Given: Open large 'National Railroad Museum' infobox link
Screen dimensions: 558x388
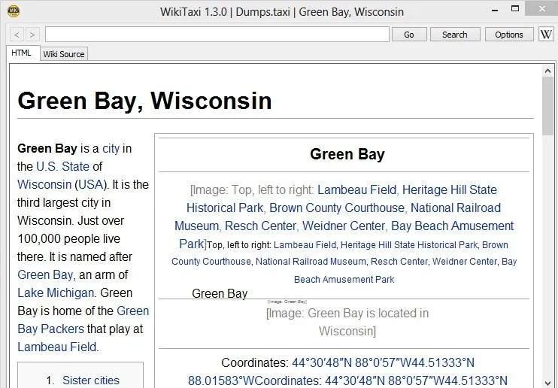Looking at the screenshot, I should pyautogui.click(x=338, y=217).
